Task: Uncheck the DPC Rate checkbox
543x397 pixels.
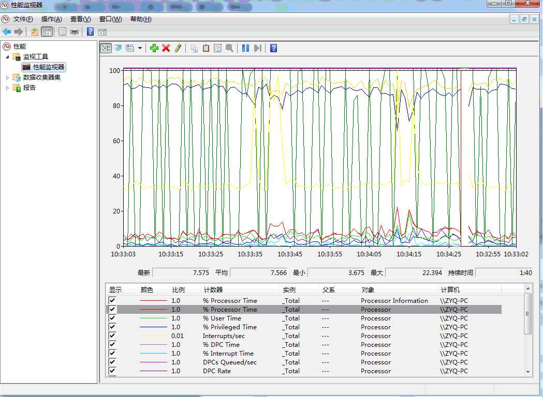Action: 112,371
